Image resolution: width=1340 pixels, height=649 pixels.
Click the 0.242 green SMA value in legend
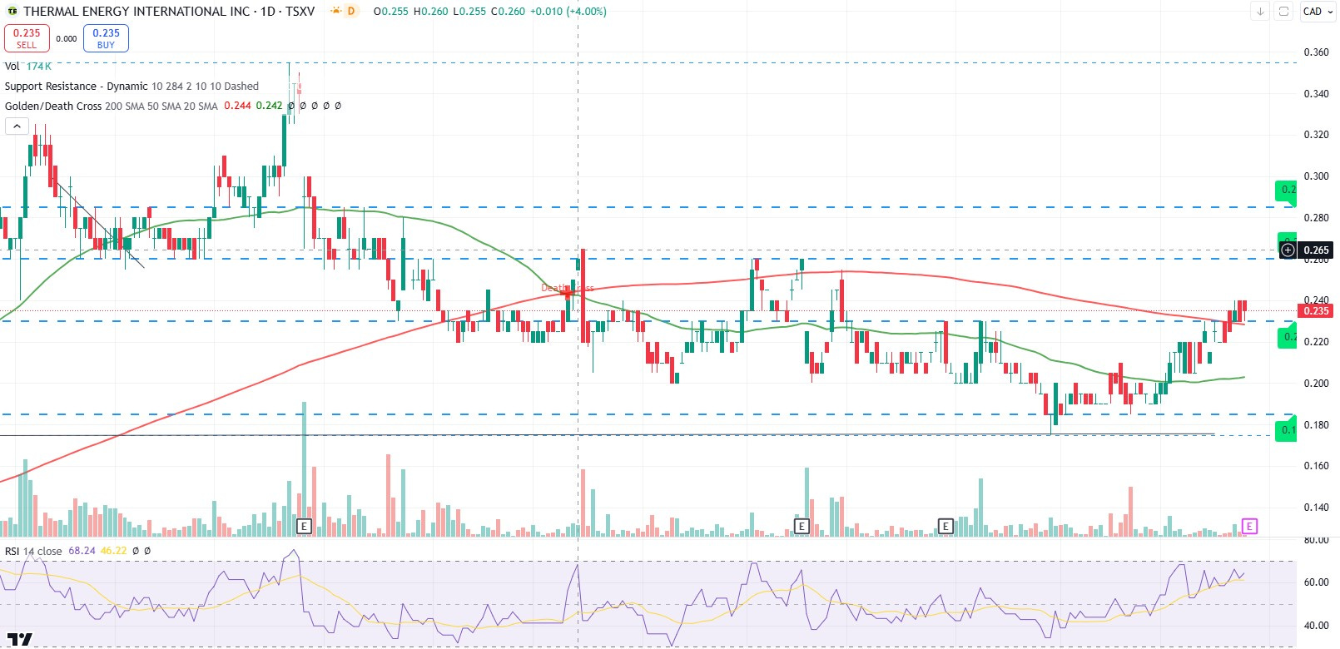tap(269, 106)
